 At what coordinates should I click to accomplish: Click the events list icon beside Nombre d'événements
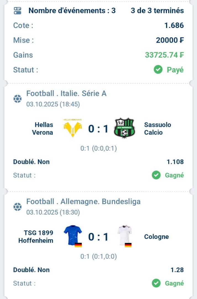(17, 11)
